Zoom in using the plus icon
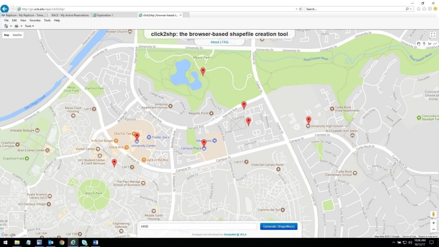The width and height of the screenshot is (439, 247). (433, 223)
